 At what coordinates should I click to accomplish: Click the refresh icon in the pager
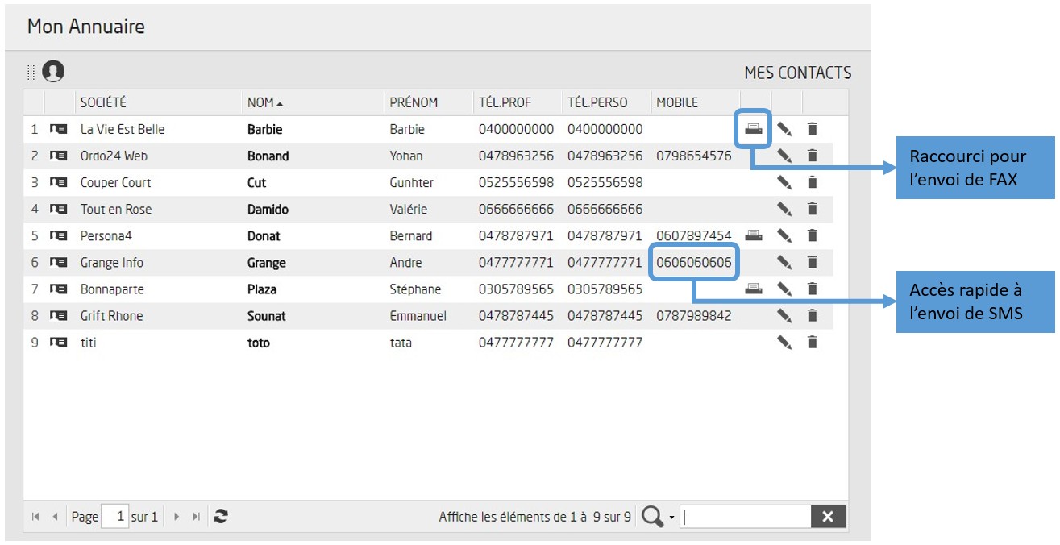point(220,517)
